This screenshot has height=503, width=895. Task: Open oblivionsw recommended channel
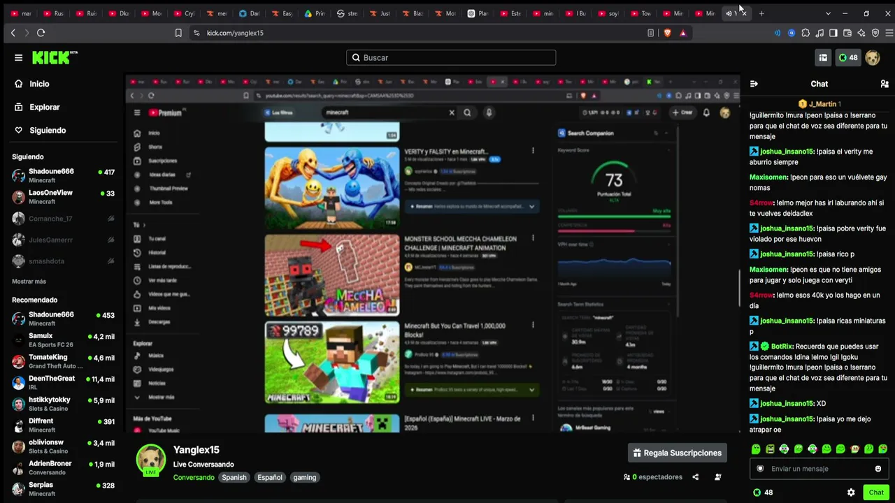click(x=63, y=446)
